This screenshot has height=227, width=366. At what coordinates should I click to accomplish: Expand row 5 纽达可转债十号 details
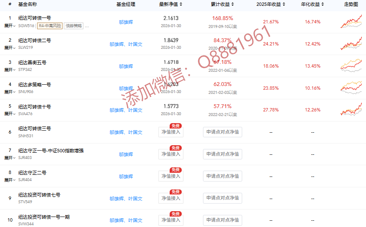[10, 114]
